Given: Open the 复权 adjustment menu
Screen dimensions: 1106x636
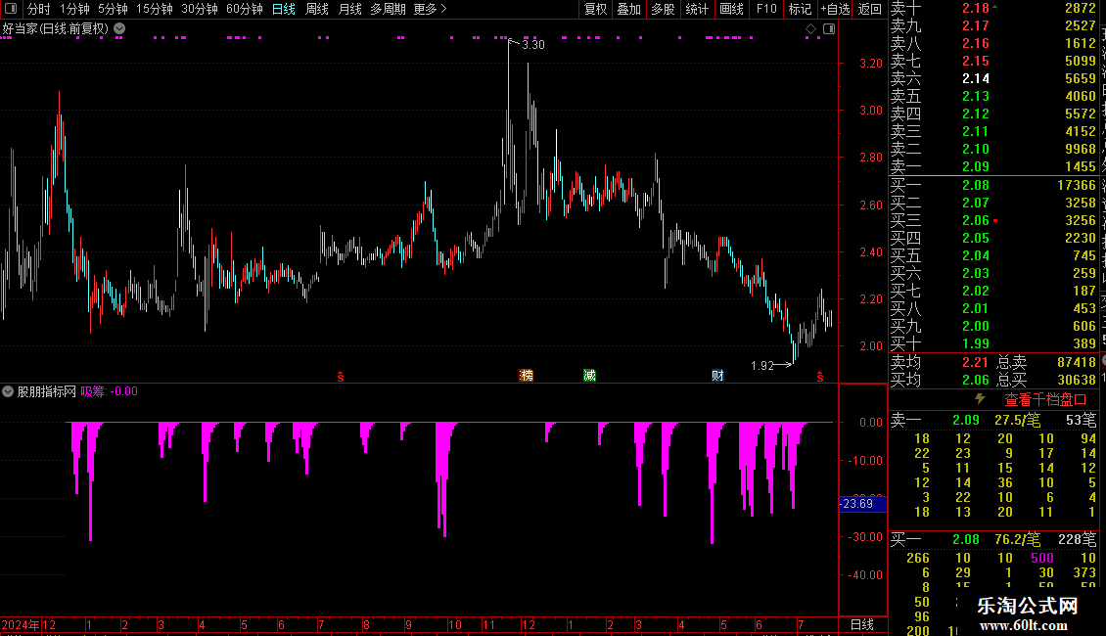Looking at the screenshot, I should (595, 9).
